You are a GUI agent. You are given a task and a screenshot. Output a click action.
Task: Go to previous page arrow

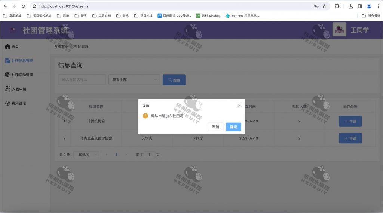point(106,155)
